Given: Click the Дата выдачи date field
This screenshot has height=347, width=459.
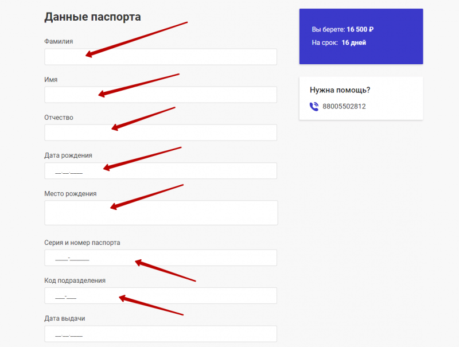Looking at the screenshot, I should [161, 334].
